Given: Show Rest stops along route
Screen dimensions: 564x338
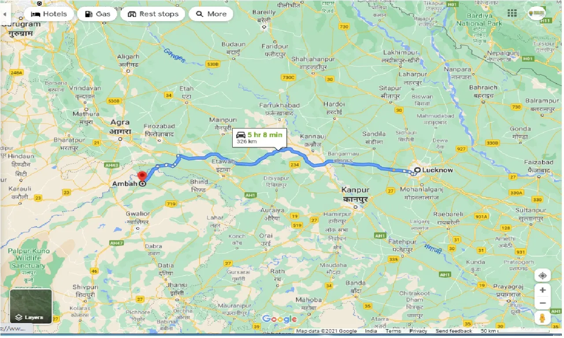Looking at the screenshot, I should pos(153,14).
